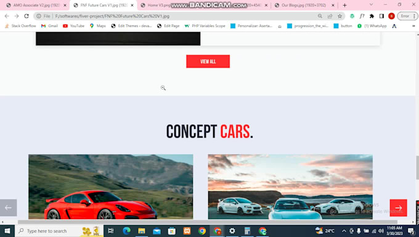Click the red Porsche concept car image
419x237 pixels.
pos(111,186)
